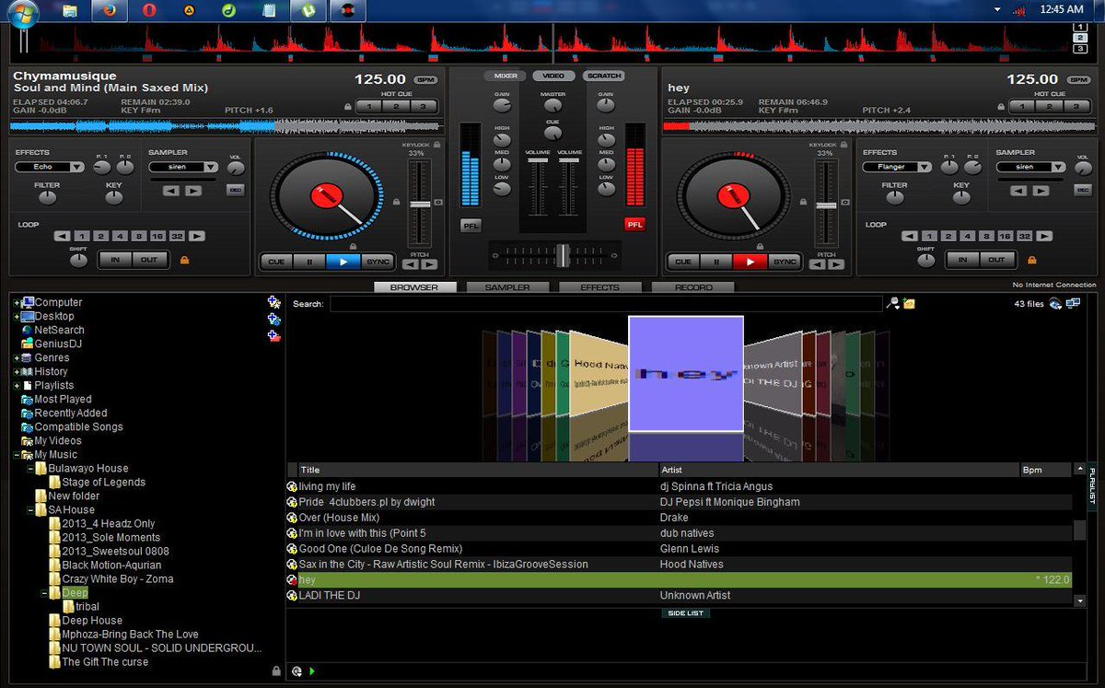Select the 'hey' cover art thumbnail

[685, 374]
